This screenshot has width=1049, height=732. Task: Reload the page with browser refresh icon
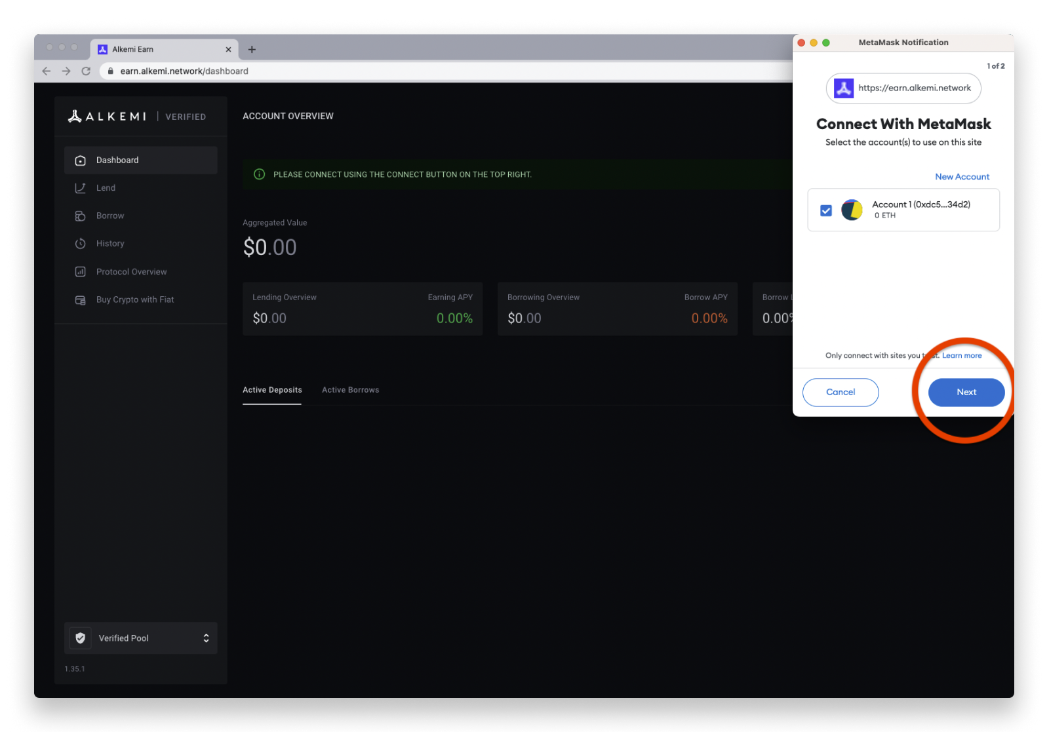tap(86, 71)
